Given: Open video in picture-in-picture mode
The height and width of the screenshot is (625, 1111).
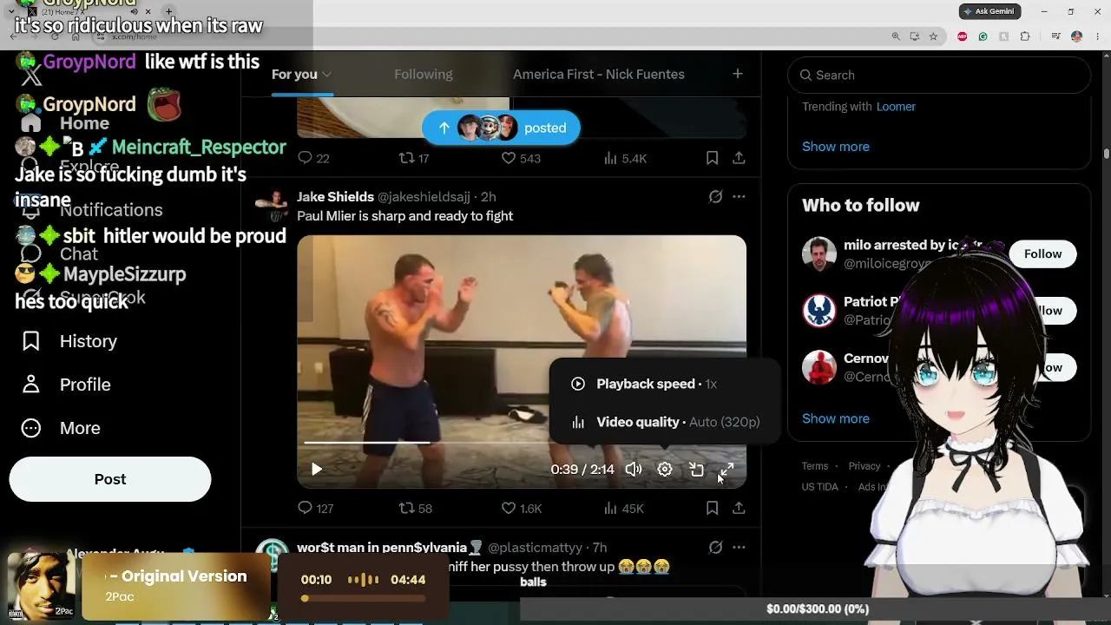Looking at the screenshot, I should (x=696, y=470).
